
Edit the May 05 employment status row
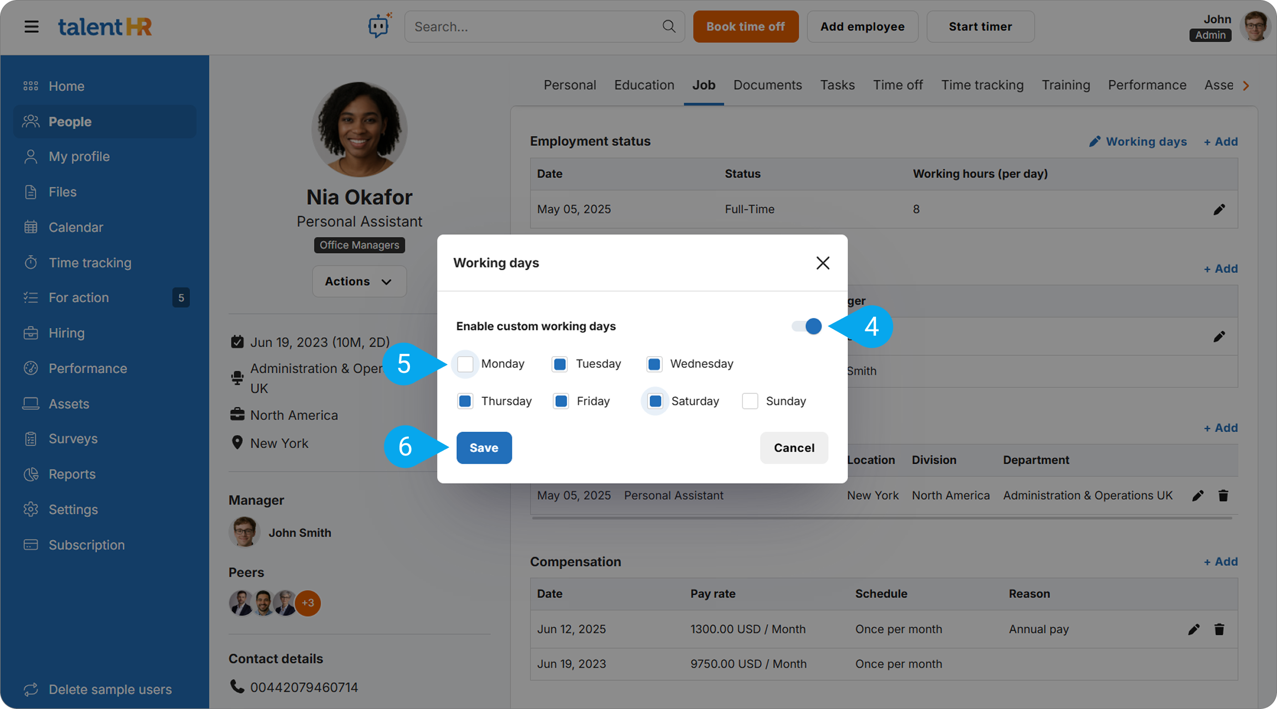tap(1219, 210)
